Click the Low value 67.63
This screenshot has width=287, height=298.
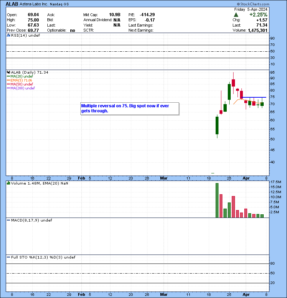point(33,25)
